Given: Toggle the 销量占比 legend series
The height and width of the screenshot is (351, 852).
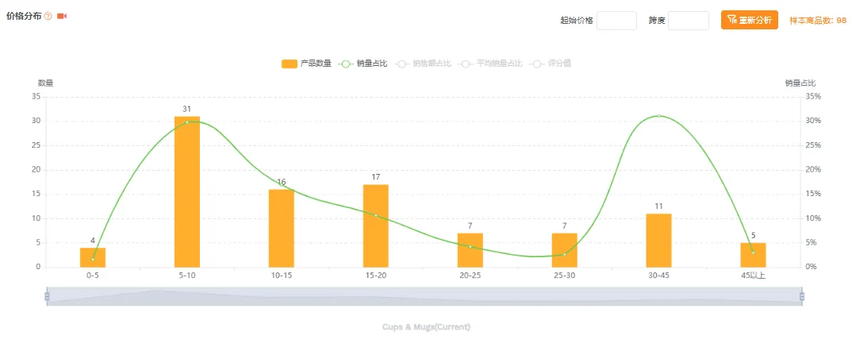Looking at the screenshot, I should tap(363, 64).
